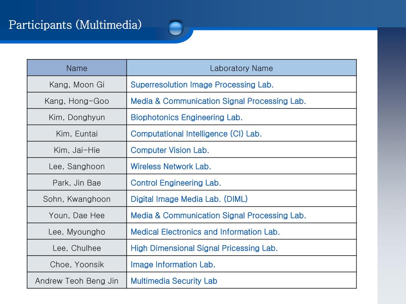
Task: Select the name cell Kim, Jai-Hie
Action: click(77, 150)
